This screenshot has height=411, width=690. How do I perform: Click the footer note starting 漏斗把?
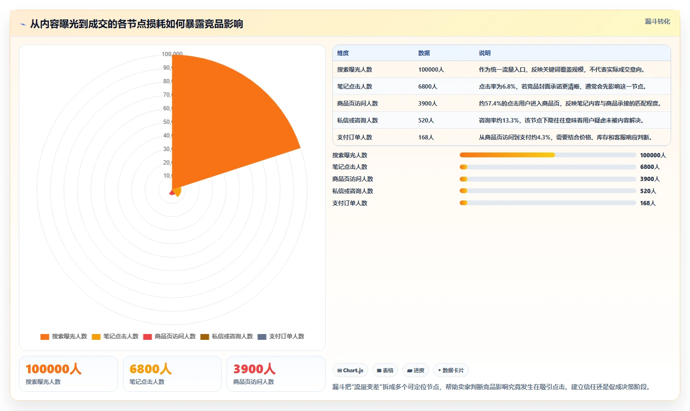click(492, 387)
